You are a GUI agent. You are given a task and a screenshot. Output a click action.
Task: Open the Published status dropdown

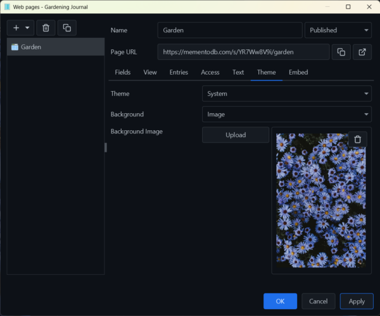pos(338,30)
